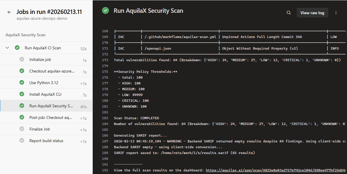Viewport: 347px width, 174px height.
Task: Open the Install AquilaX CLI step
Action: pyautogui.click(x=45, y=94)
